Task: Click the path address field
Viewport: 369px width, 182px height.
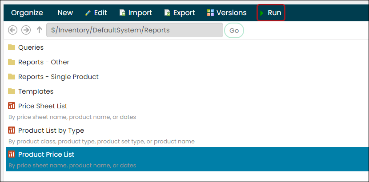Action: [135, 30]
